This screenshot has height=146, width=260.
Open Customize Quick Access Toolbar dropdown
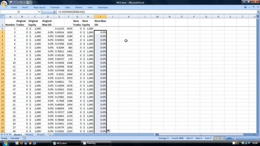[x=35, y=2]
